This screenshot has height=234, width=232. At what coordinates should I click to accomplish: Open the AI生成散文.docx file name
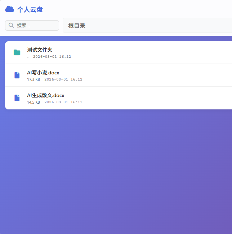(46, 95)
